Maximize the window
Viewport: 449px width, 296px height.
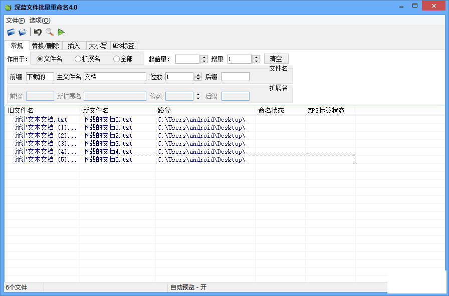[415, 6]
